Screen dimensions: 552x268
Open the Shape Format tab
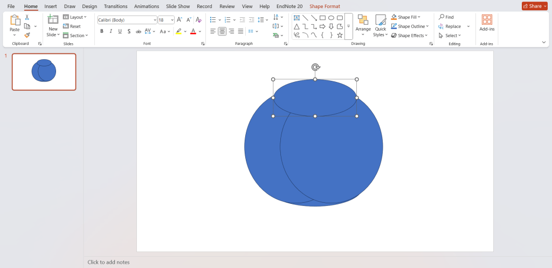325,6
